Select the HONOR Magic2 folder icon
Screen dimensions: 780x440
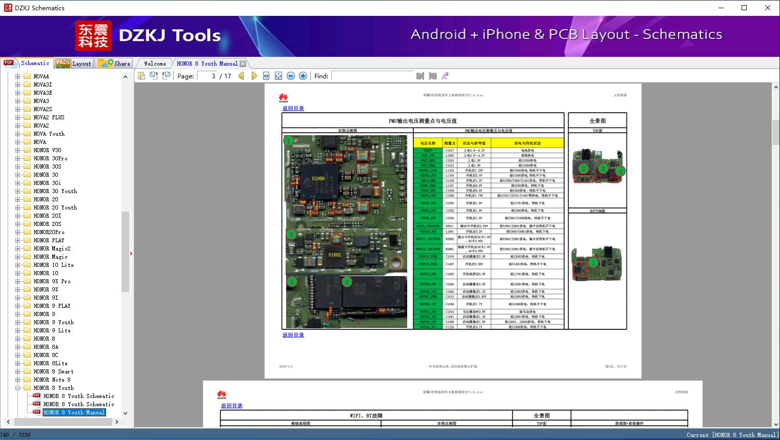(x=27, y=248)
